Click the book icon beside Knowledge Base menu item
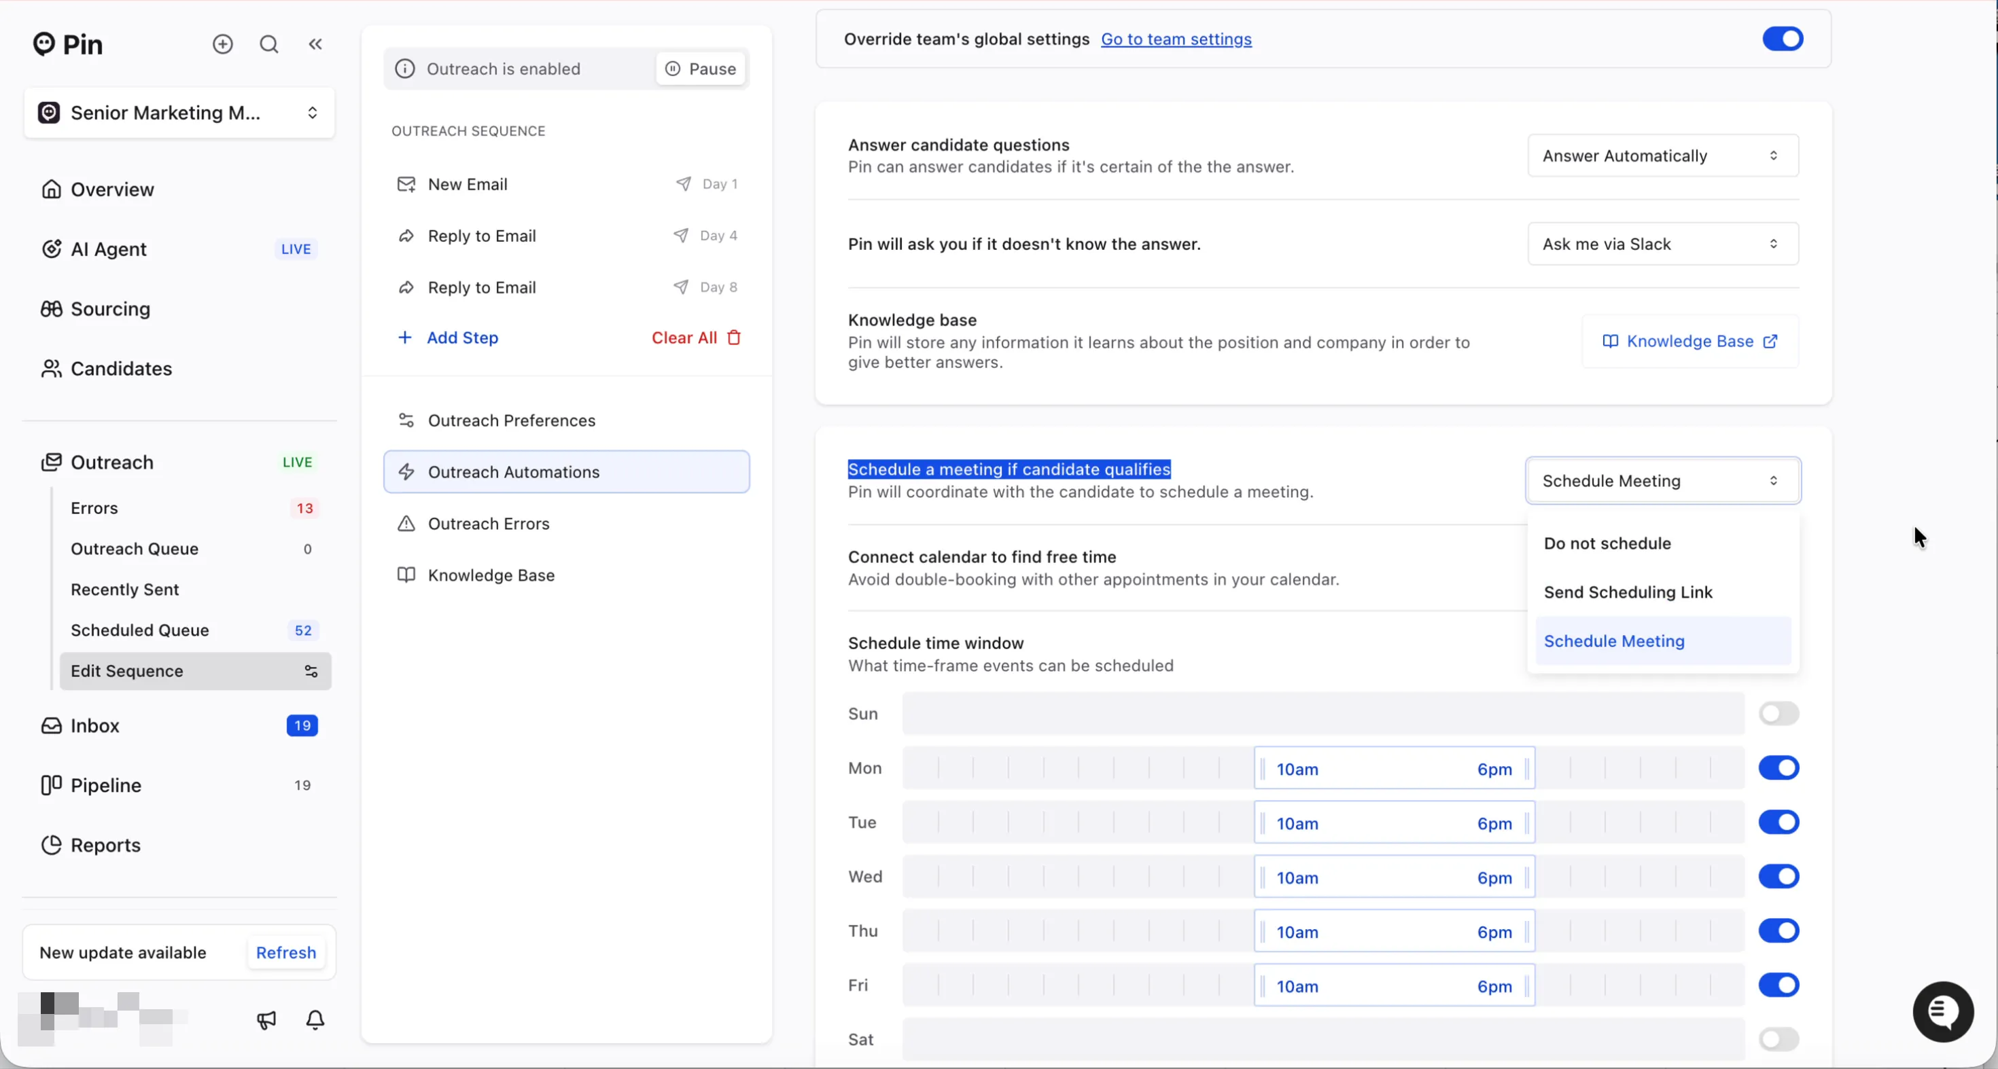This screenshot has width=1998, height=1069. [x=406, y=575]
